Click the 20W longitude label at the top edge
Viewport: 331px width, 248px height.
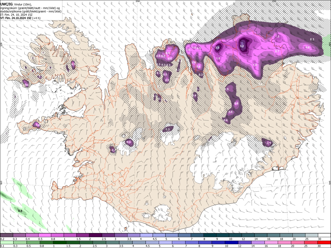click(x=138, y=1)
